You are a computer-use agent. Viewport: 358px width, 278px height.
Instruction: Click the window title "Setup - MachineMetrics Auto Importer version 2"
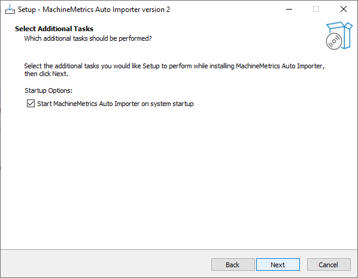tap(94, 10)
